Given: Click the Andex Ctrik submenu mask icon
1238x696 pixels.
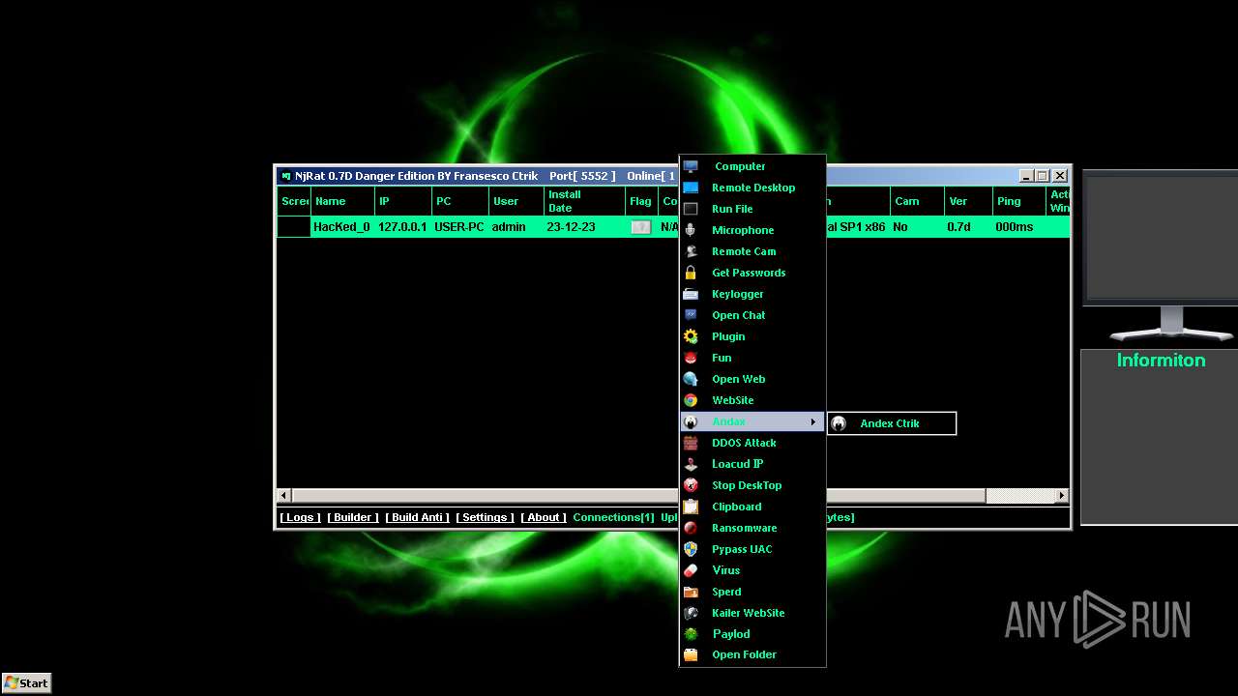Looking at the screenshot, I should coord(839,423).
